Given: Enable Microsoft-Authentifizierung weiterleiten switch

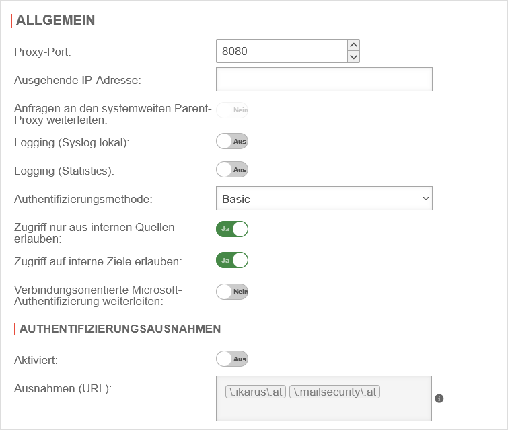Looking at the screenshot, I should click(232, 291).
